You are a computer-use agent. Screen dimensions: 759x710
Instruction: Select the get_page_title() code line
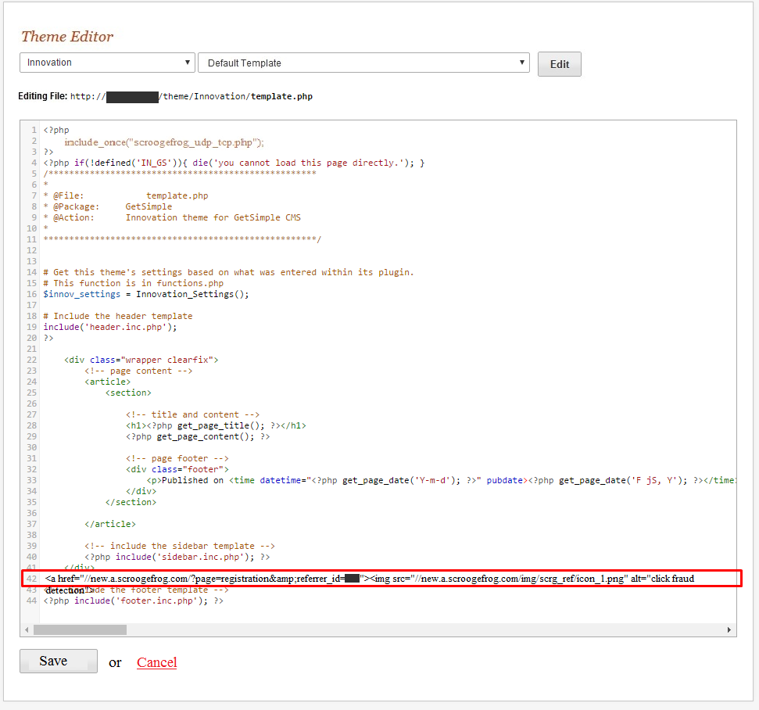click(216, 425)
